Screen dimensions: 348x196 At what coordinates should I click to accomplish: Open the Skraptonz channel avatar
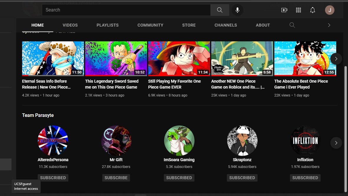click(242, 141)
